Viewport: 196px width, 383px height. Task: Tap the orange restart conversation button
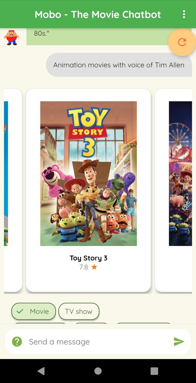coord(182,42)
